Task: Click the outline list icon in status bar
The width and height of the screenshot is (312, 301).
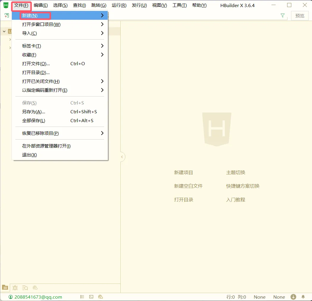Action: point(82,297)
